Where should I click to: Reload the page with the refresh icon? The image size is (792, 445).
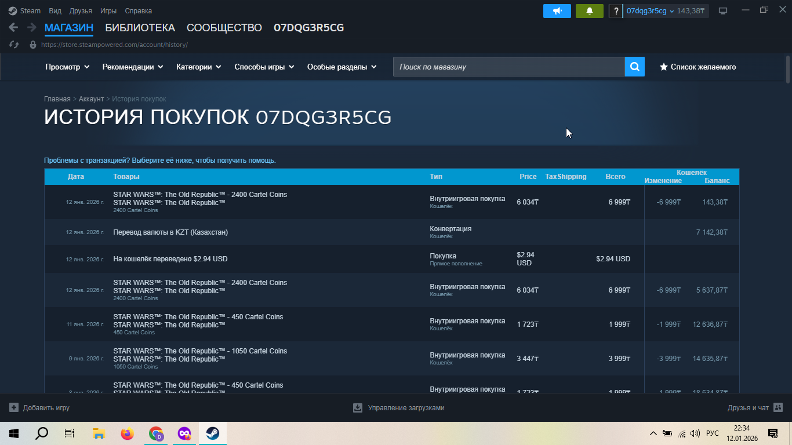(14, 45)
